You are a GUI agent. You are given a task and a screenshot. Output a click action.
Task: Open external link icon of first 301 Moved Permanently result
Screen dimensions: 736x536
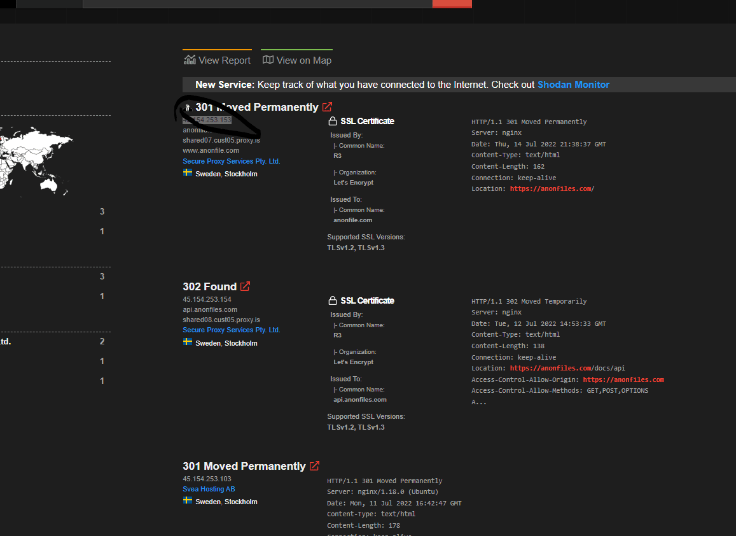pyautogui.click(x=327, y=107)
